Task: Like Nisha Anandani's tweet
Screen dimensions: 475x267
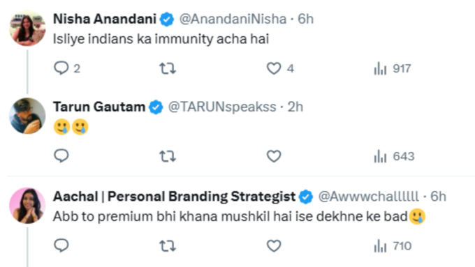Action: (x=280, y=68)
